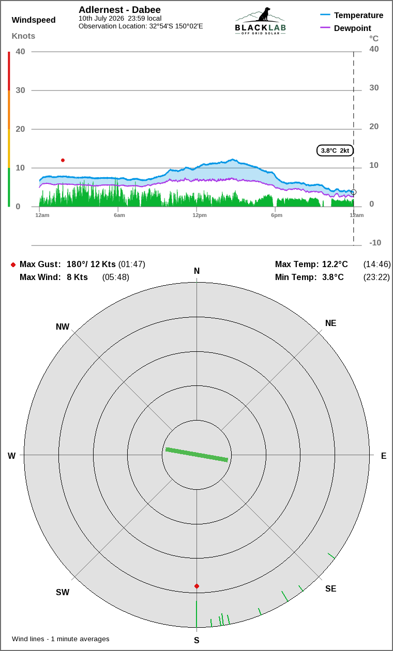Click the Black Lab Off Grid Solar logo
The width and height of the screenshot is (393, 651).
pos(260,21)
